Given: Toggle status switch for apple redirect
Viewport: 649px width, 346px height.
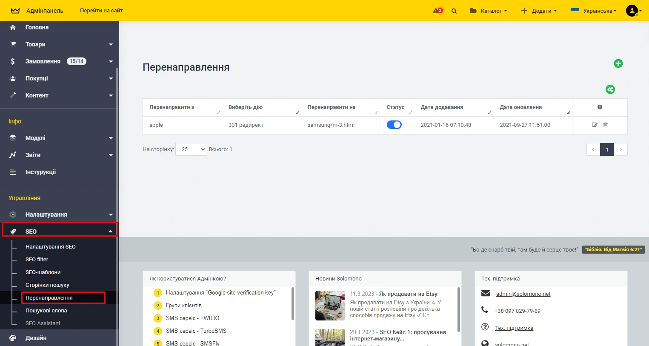Looking at the screenshot, I should (394, 125).
